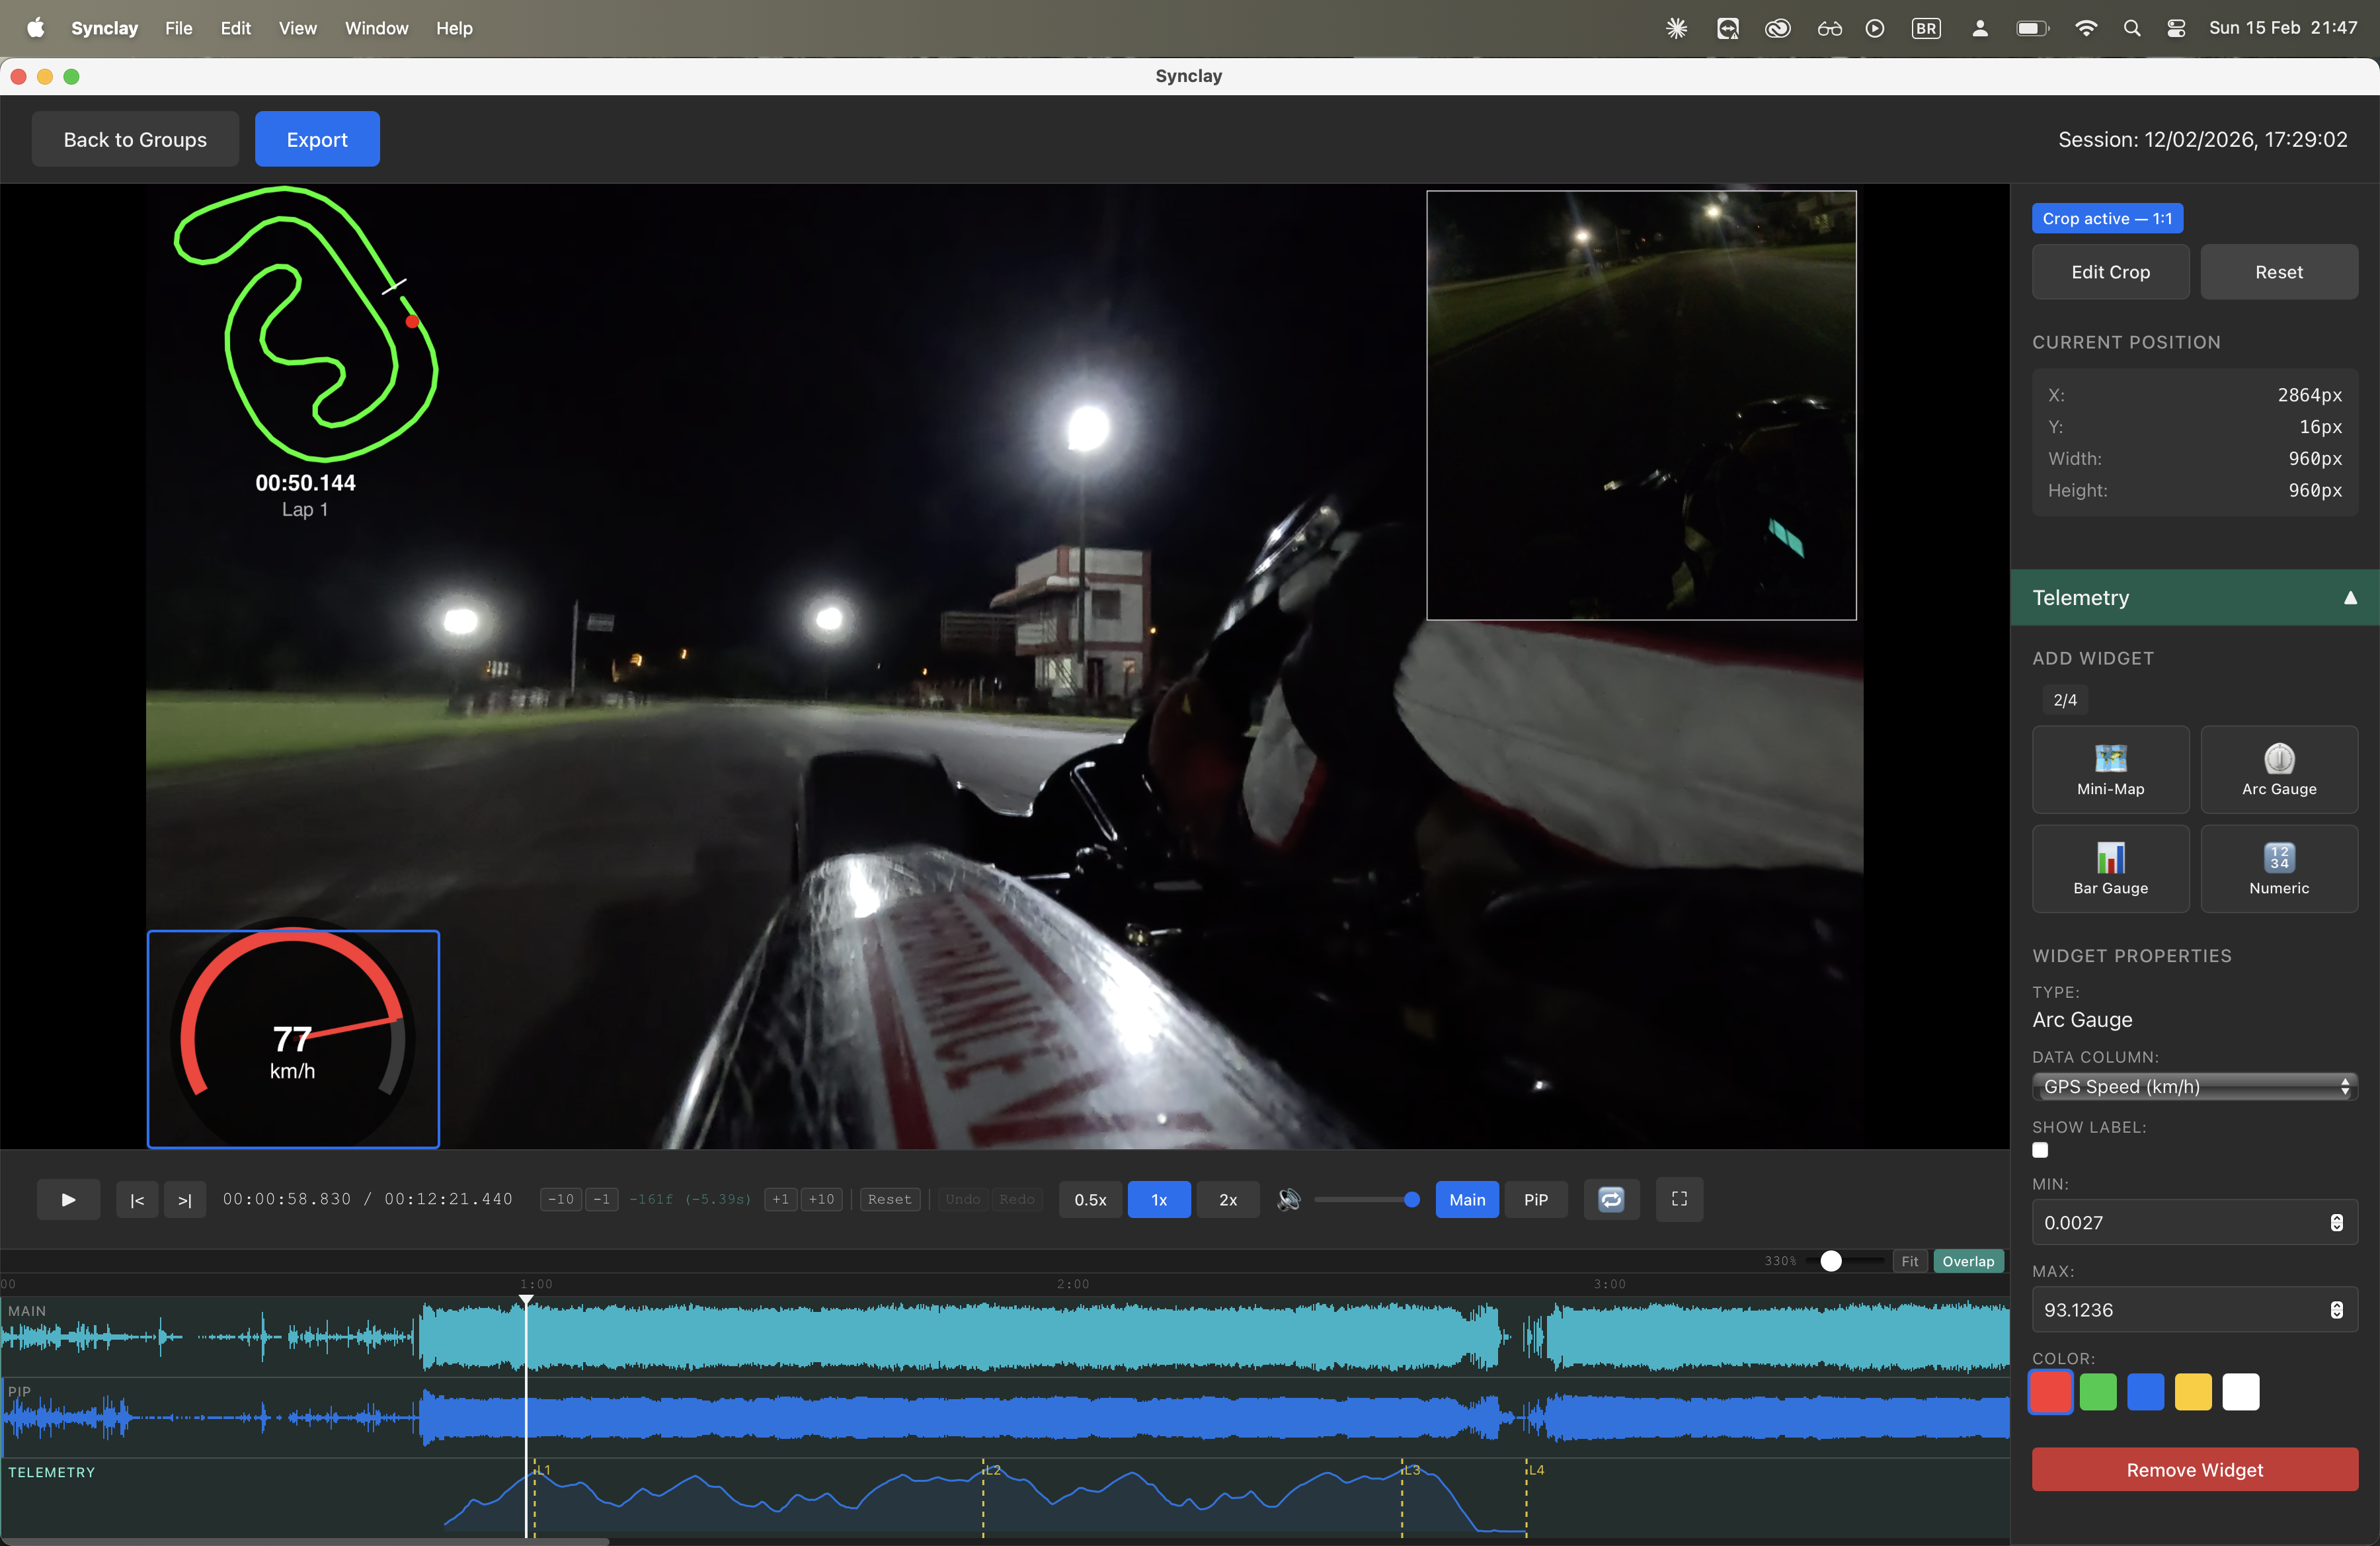Open Spotlight search in the menu bar
Image resolution: width=2380 pixels, height=1546 pixels.
coord(2132,28)
